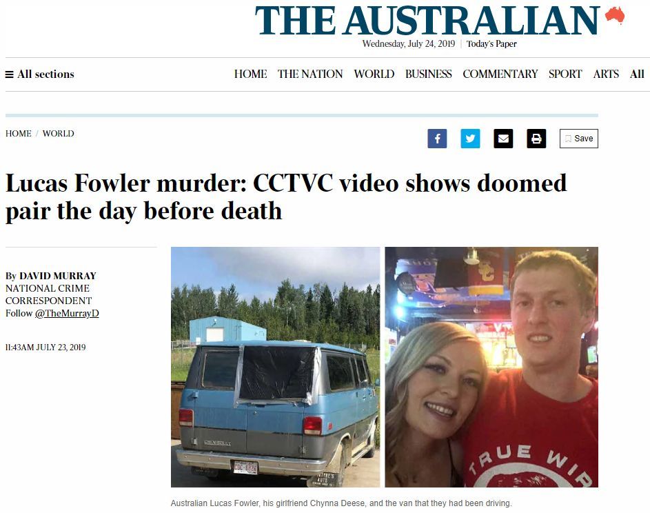Open COMMENTARY section

500,74
